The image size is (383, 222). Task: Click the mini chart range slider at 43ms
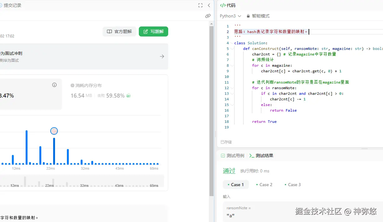tap(119, 186)
